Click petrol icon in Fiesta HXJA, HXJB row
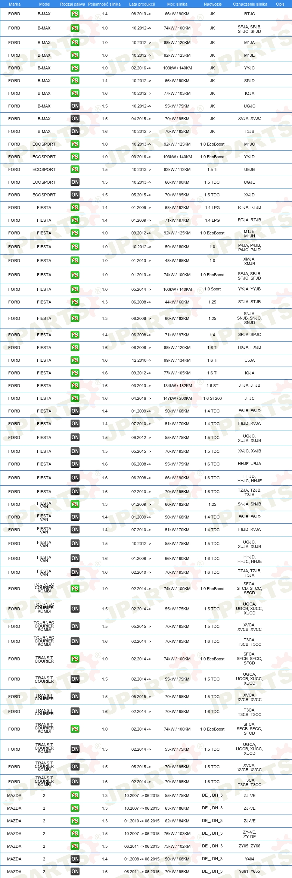The width and height of the screenshot is (292, 878). tap(75, 348)
